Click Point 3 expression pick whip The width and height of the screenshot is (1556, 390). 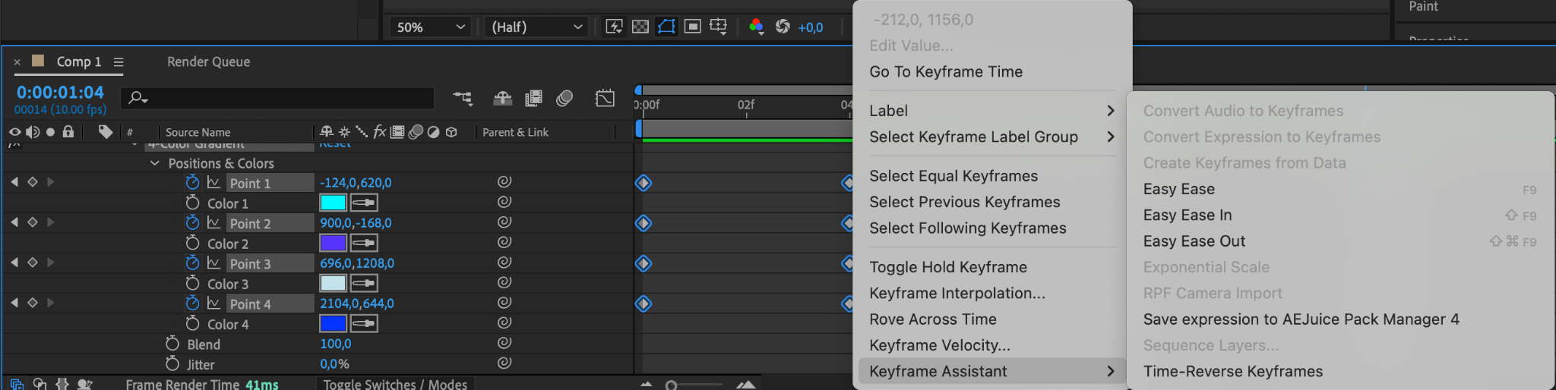coord(504,263)
